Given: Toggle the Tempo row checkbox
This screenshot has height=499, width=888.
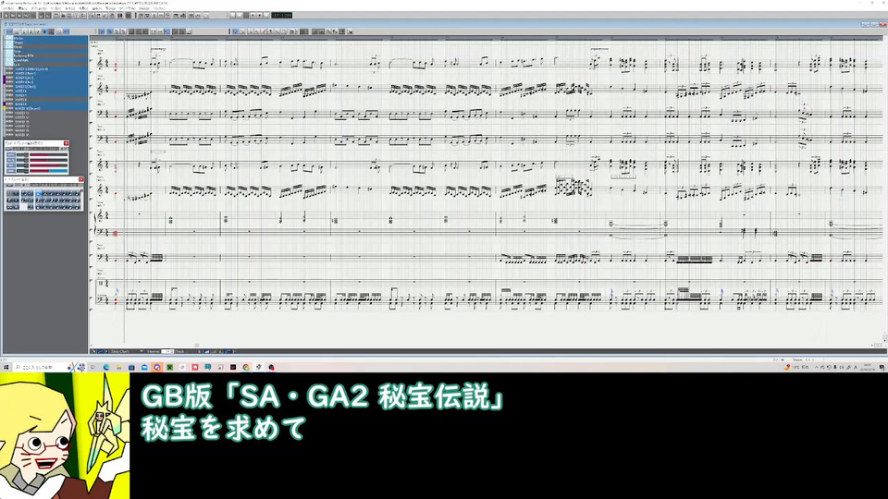Looking at the screenshot, I should 8,43.
